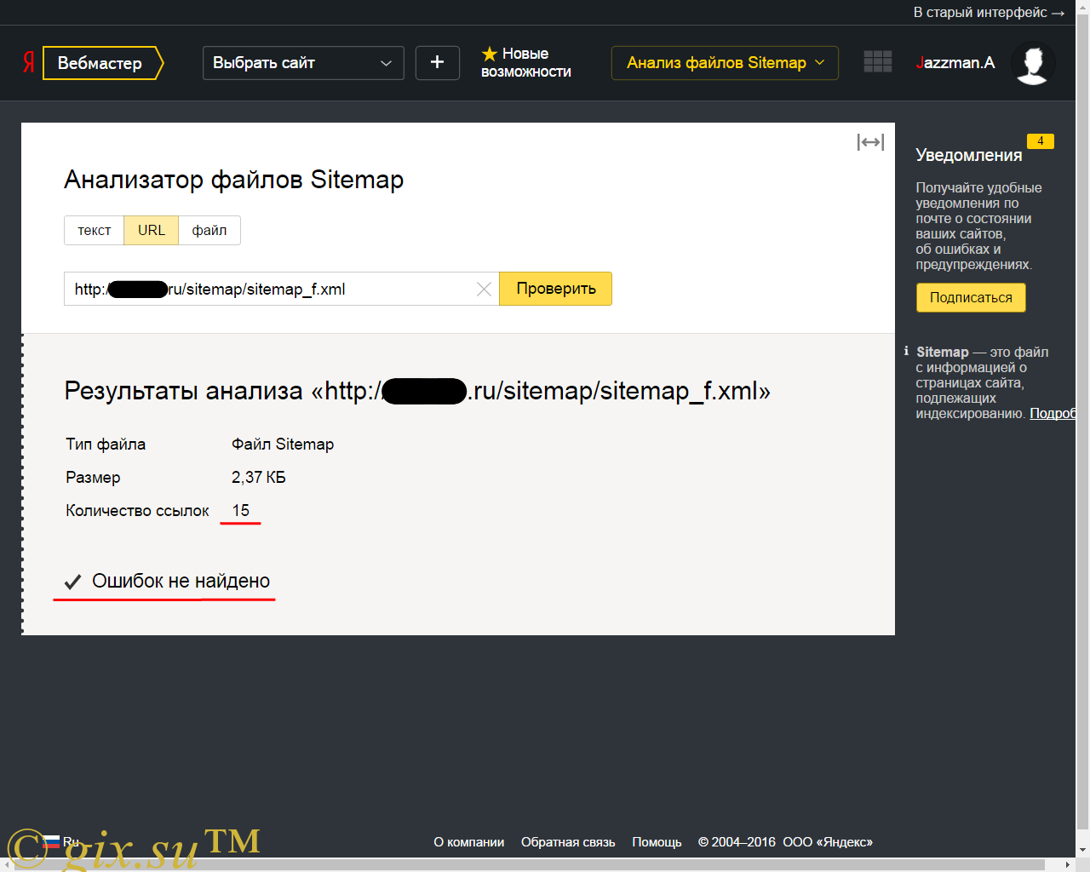Click the Ошибок не найдено status
This screenshot has width=1090, height=872.
coord(181,582)
